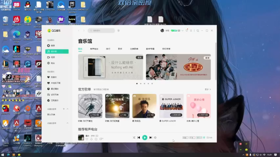Switch to the 排行 ranking tab
The height and width of the screenshot is (157, 280).
(x=108, y=49)
